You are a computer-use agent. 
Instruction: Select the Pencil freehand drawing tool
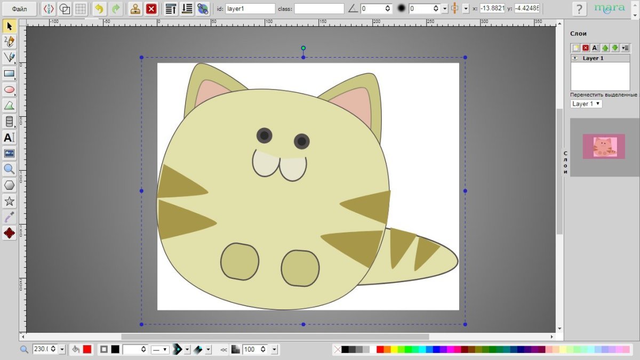coord(9,41)
